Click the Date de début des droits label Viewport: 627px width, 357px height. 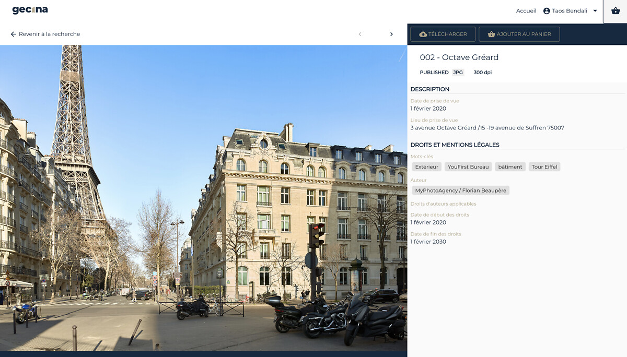440,215
